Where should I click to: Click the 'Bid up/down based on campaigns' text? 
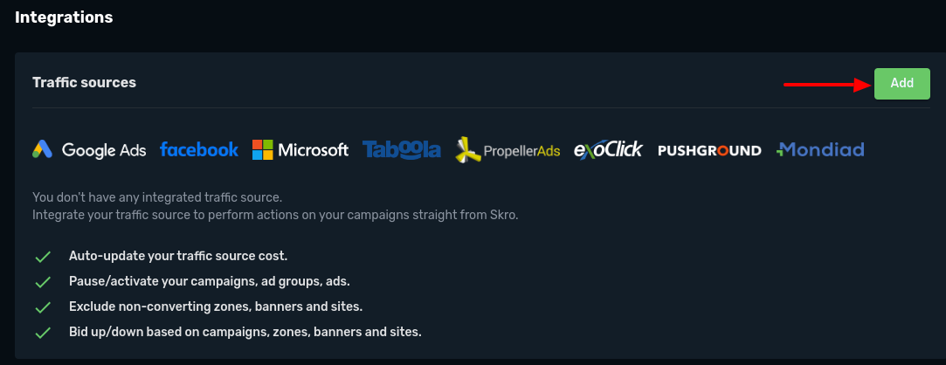(x=245, y=333)
